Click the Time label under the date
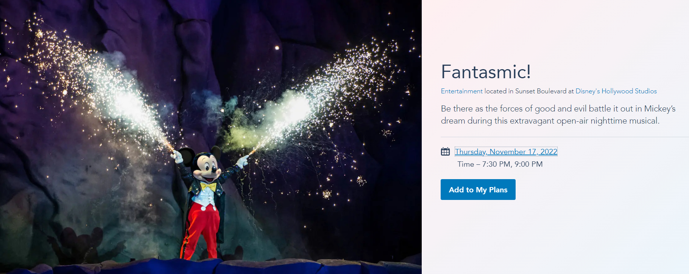Viewport: 689px width, 274px height. pyautogui.click(x=466, y=164)
